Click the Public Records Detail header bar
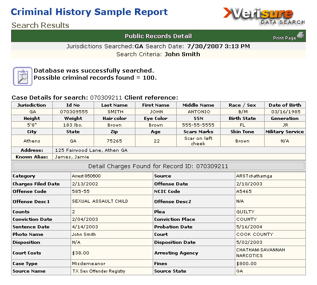This screenshot has height=285, width=317. 158,36
